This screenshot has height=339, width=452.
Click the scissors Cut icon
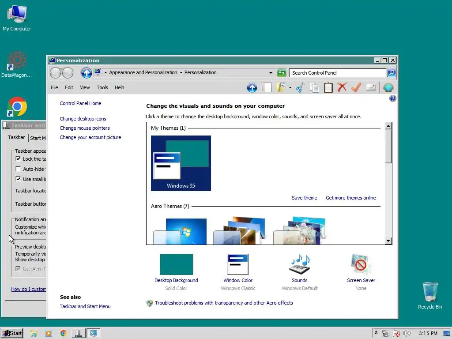coord(300,88)
